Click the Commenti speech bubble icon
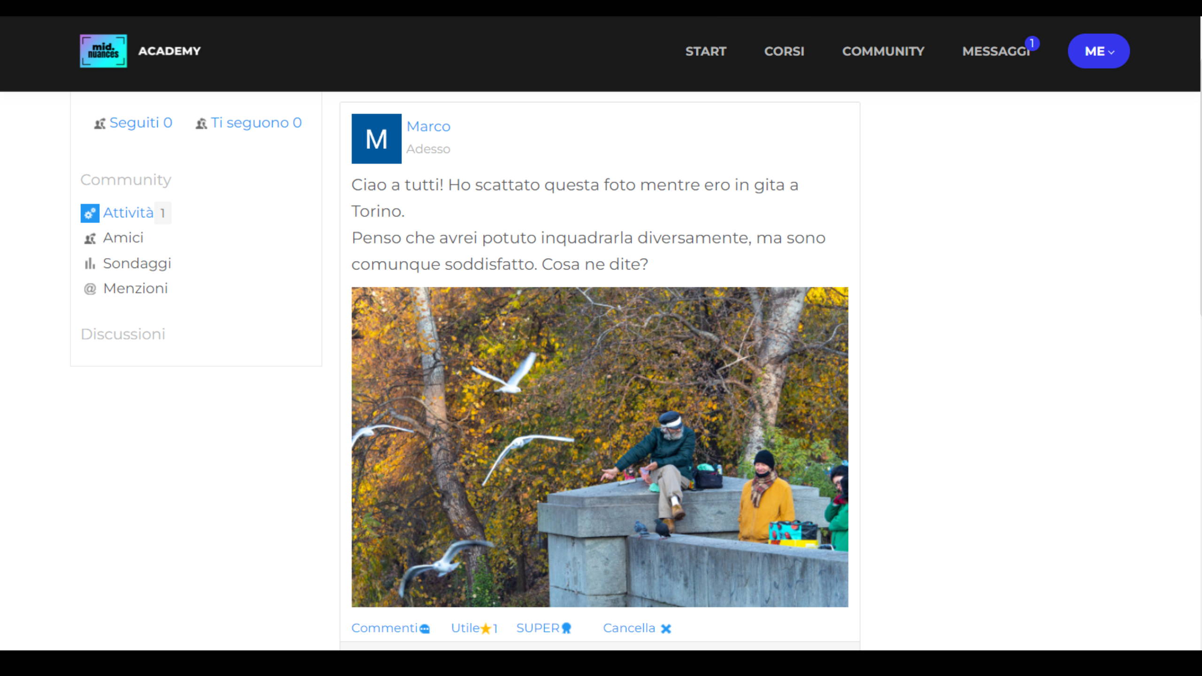 coord(424,629)
